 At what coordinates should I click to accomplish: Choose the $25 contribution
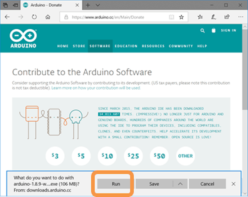(133, 156)
